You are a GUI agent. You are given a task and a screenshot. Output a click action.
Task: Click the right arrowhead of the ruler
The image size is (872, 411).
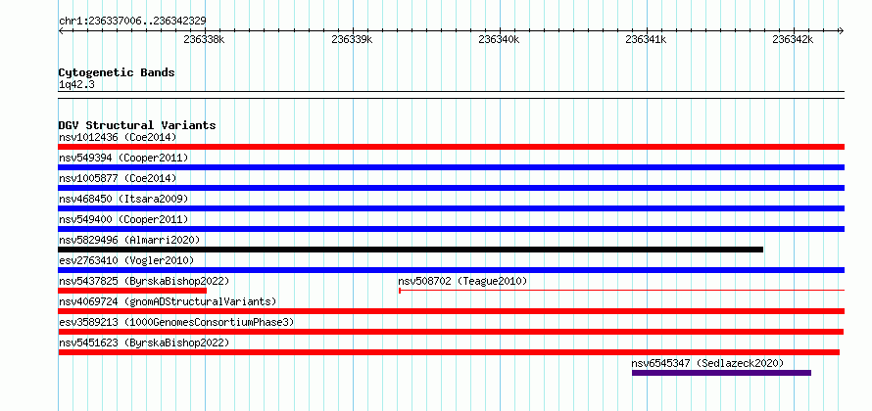(841, 31)
